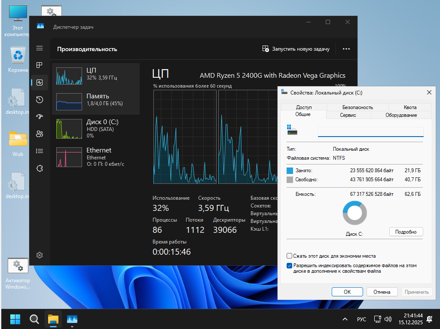Select desktop.ini file above the Wub folder
The width and height of the screenshot is (440, 329).
coord(17,101)
